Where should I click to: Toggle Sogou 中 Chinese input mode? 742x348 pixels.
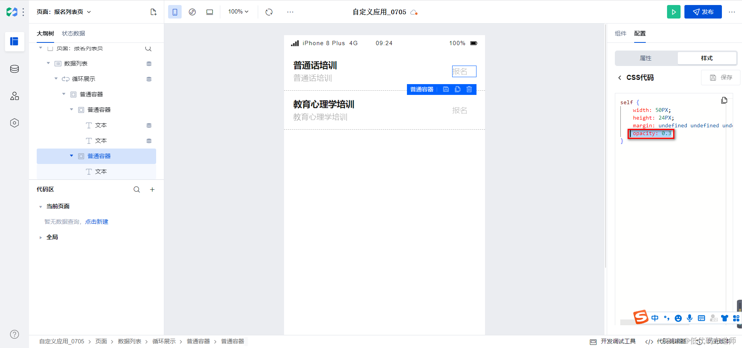pyautogui.click(x=655, y=318)
